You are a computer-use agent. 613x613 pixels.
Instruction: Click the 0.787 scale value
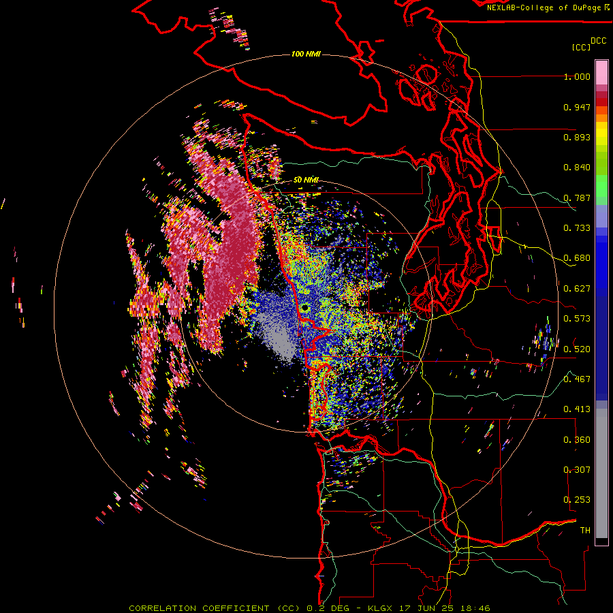point(577,198)
